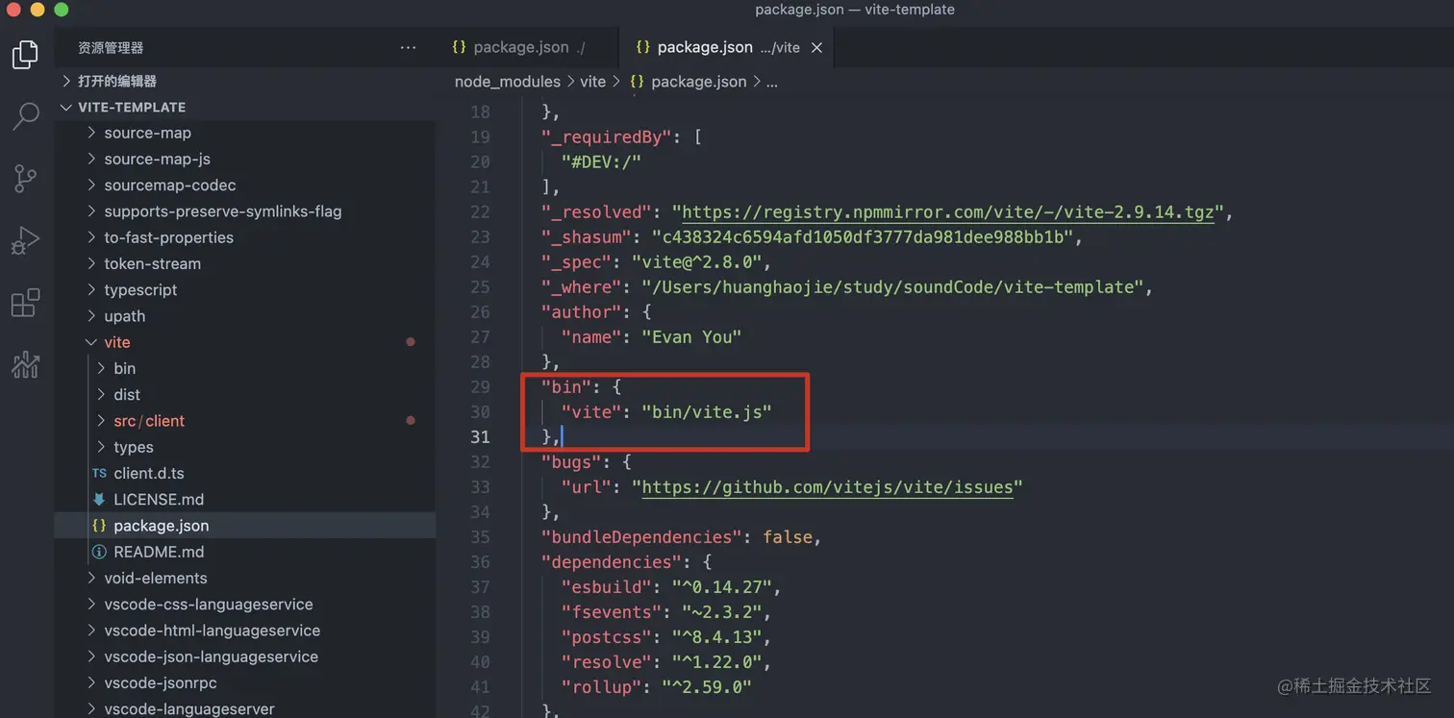Select the source-map folder
The width and height of the screenshot is (1454, 718).
[x=148, y=133]
